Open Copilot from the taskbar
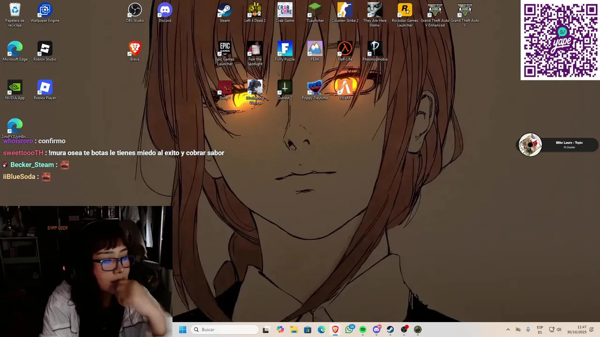Viewport: 600px width, 337px height. [x=280, y=330]
